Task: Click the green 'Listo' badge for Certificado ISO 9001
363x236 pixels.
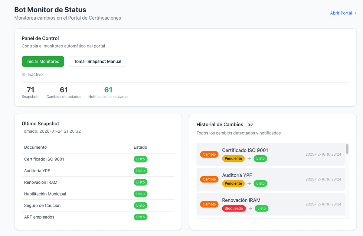Action: 140,159
